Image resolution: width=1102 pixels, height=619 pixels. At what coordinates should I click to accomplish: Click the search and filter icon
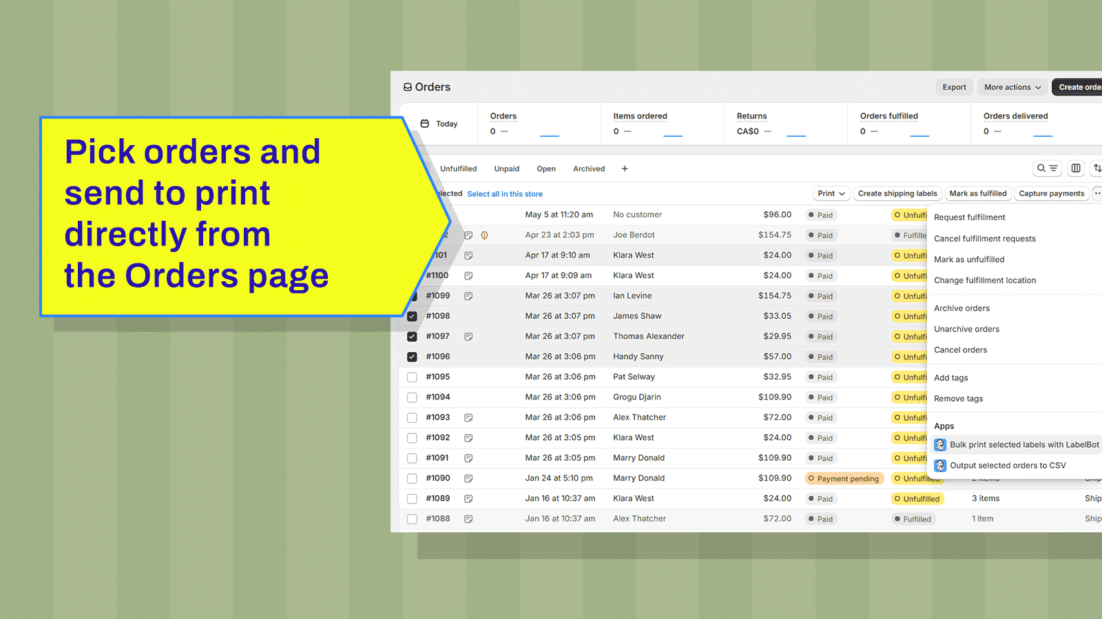[x=1047, y=169]
